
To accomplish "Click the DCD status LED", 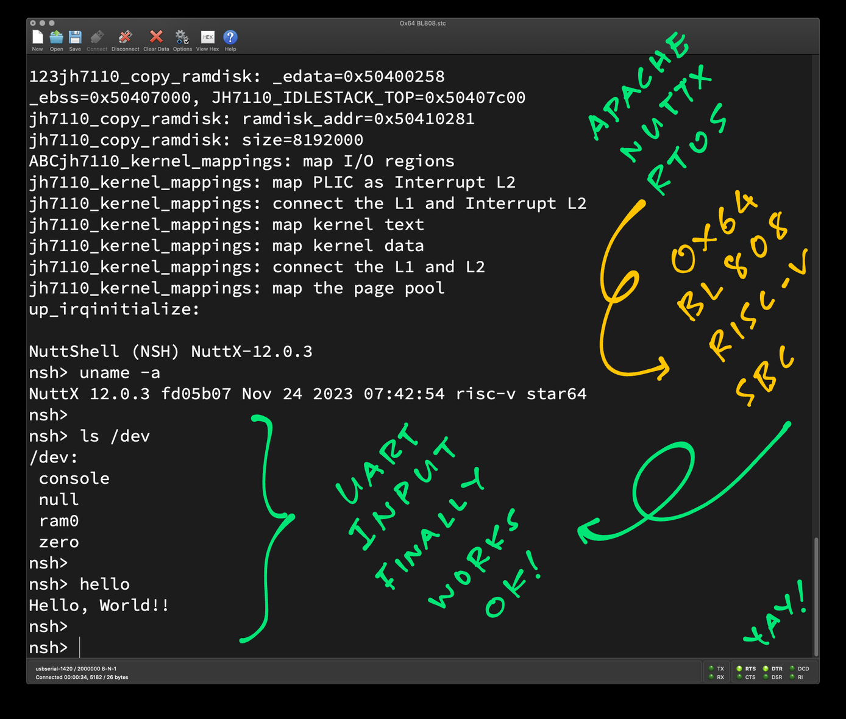I will tap(792, 668).
